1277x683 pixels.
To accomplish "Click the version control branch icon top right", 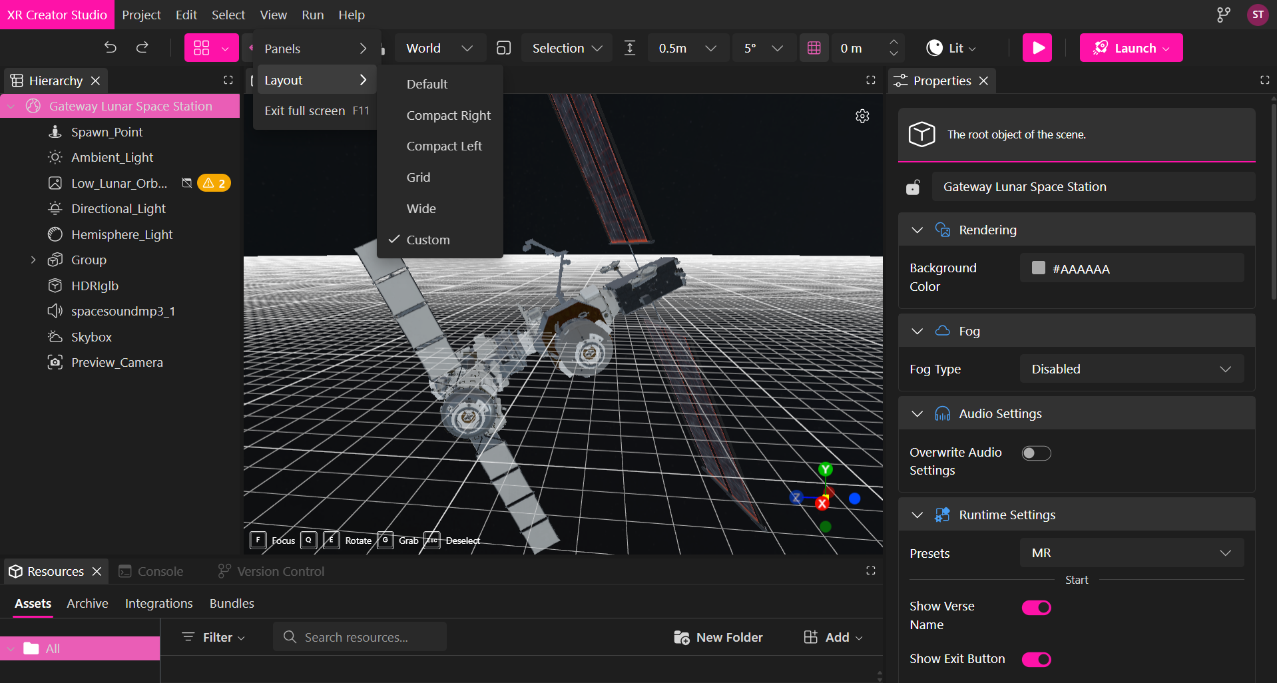I will pos(1224,15).
